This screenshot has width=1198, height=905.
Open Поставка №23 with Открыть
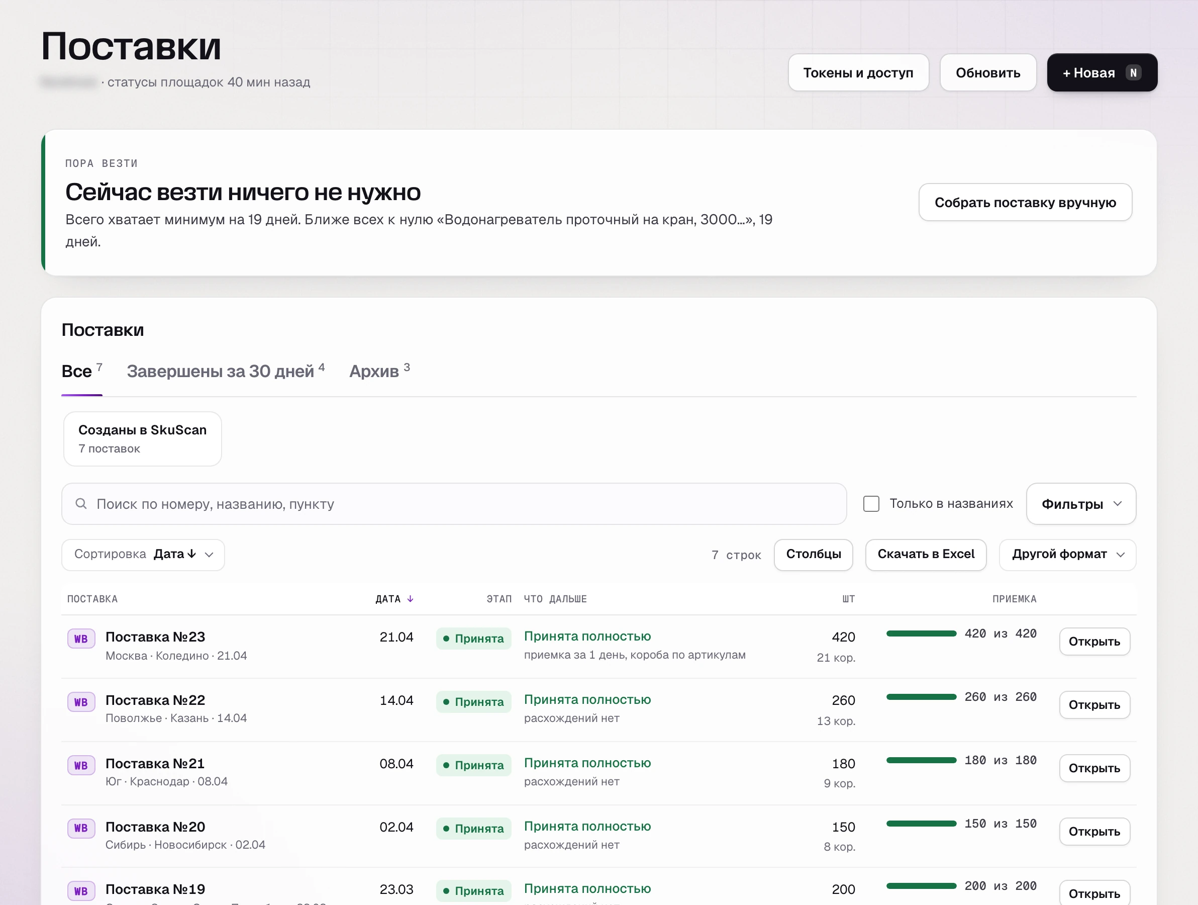pos(1094,642)
